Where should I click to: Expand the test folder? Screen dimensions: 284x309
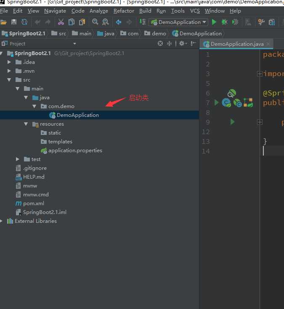click(18, 159)
